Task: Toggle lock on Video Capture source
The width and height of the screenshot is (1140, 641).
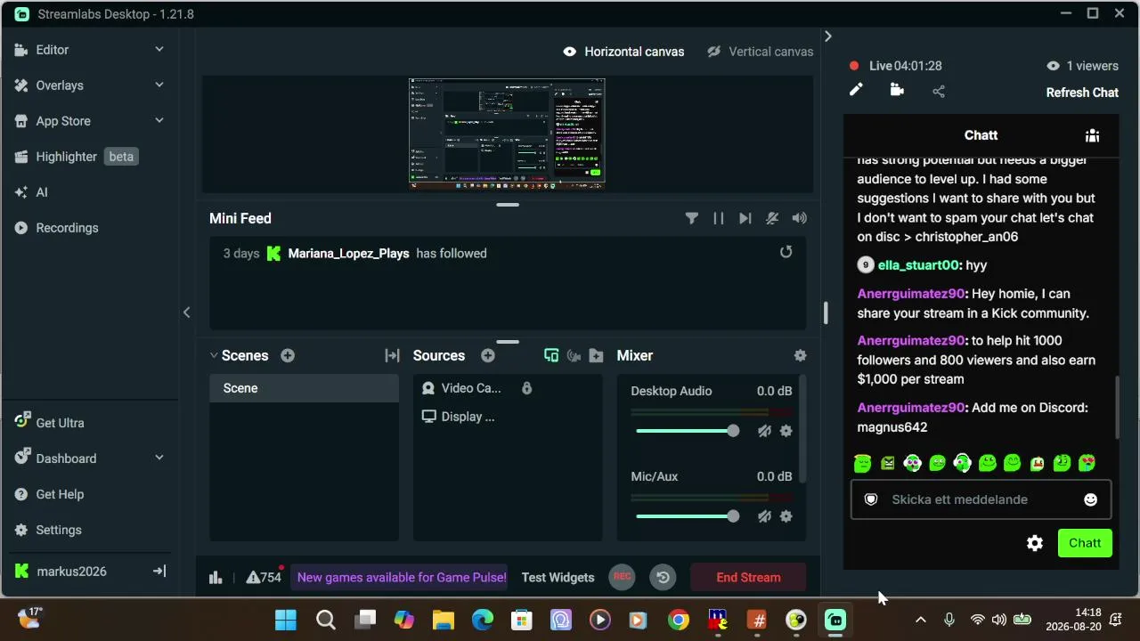Action: pos(526,388)
